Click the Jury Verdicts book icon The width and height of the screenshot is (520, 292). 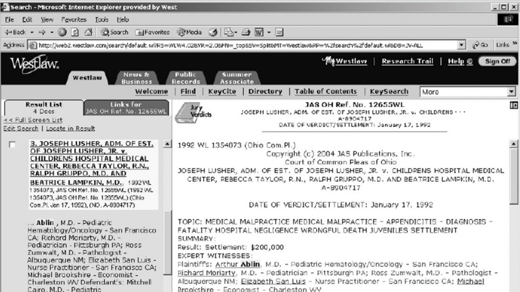(x=183, y=114)
